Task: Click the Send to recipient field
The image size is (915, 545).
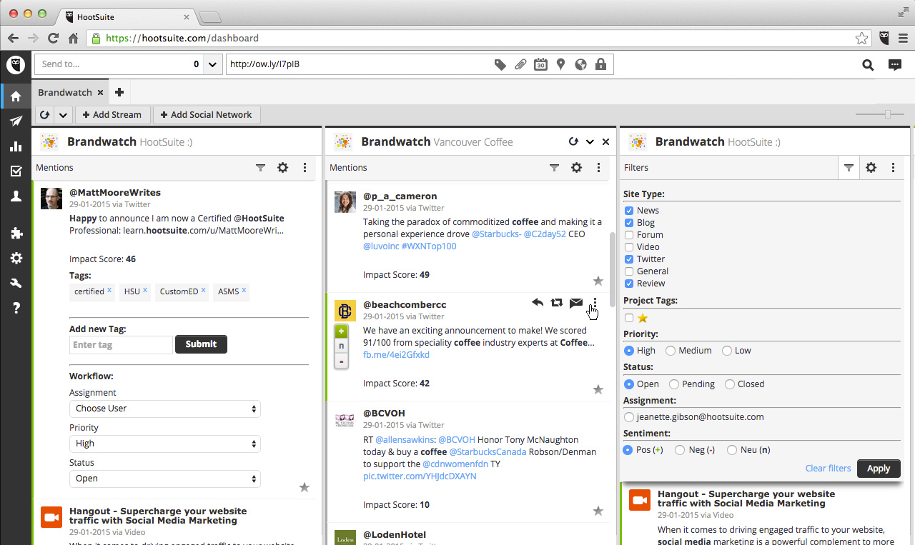Action: [x=119, y=64]
